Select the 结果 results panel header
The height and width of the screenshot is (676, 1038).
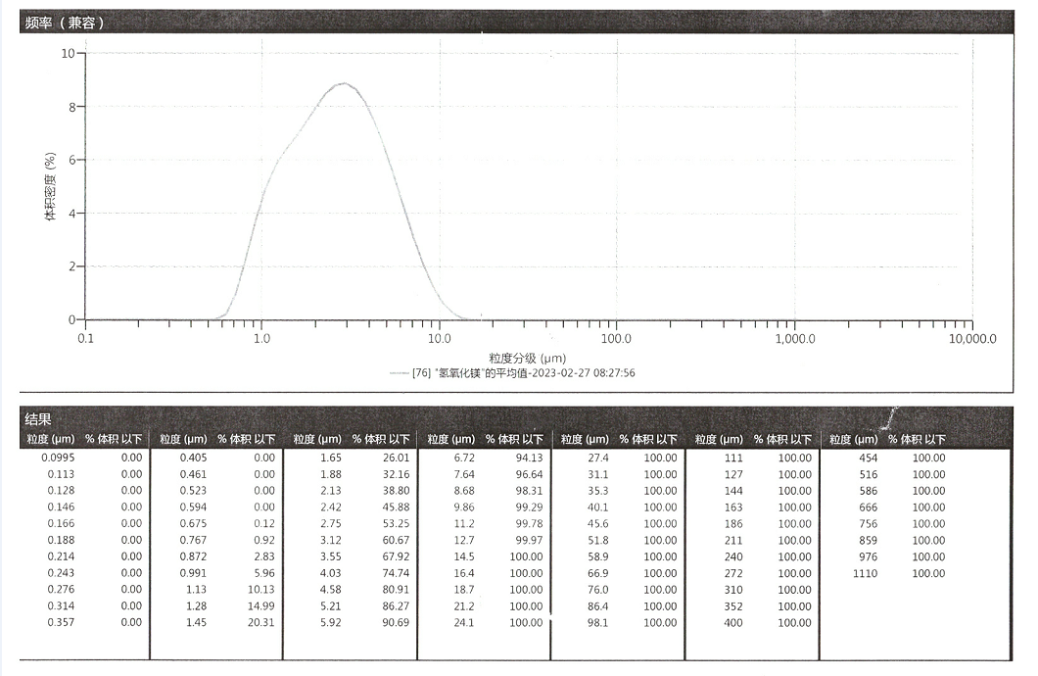pyautogui.click(x=38, y=419)
